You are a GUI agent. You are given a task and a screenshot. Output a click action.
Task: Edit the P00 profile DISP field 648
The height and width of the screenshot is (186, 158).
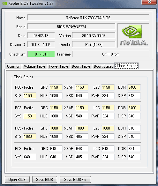[134, 96]
